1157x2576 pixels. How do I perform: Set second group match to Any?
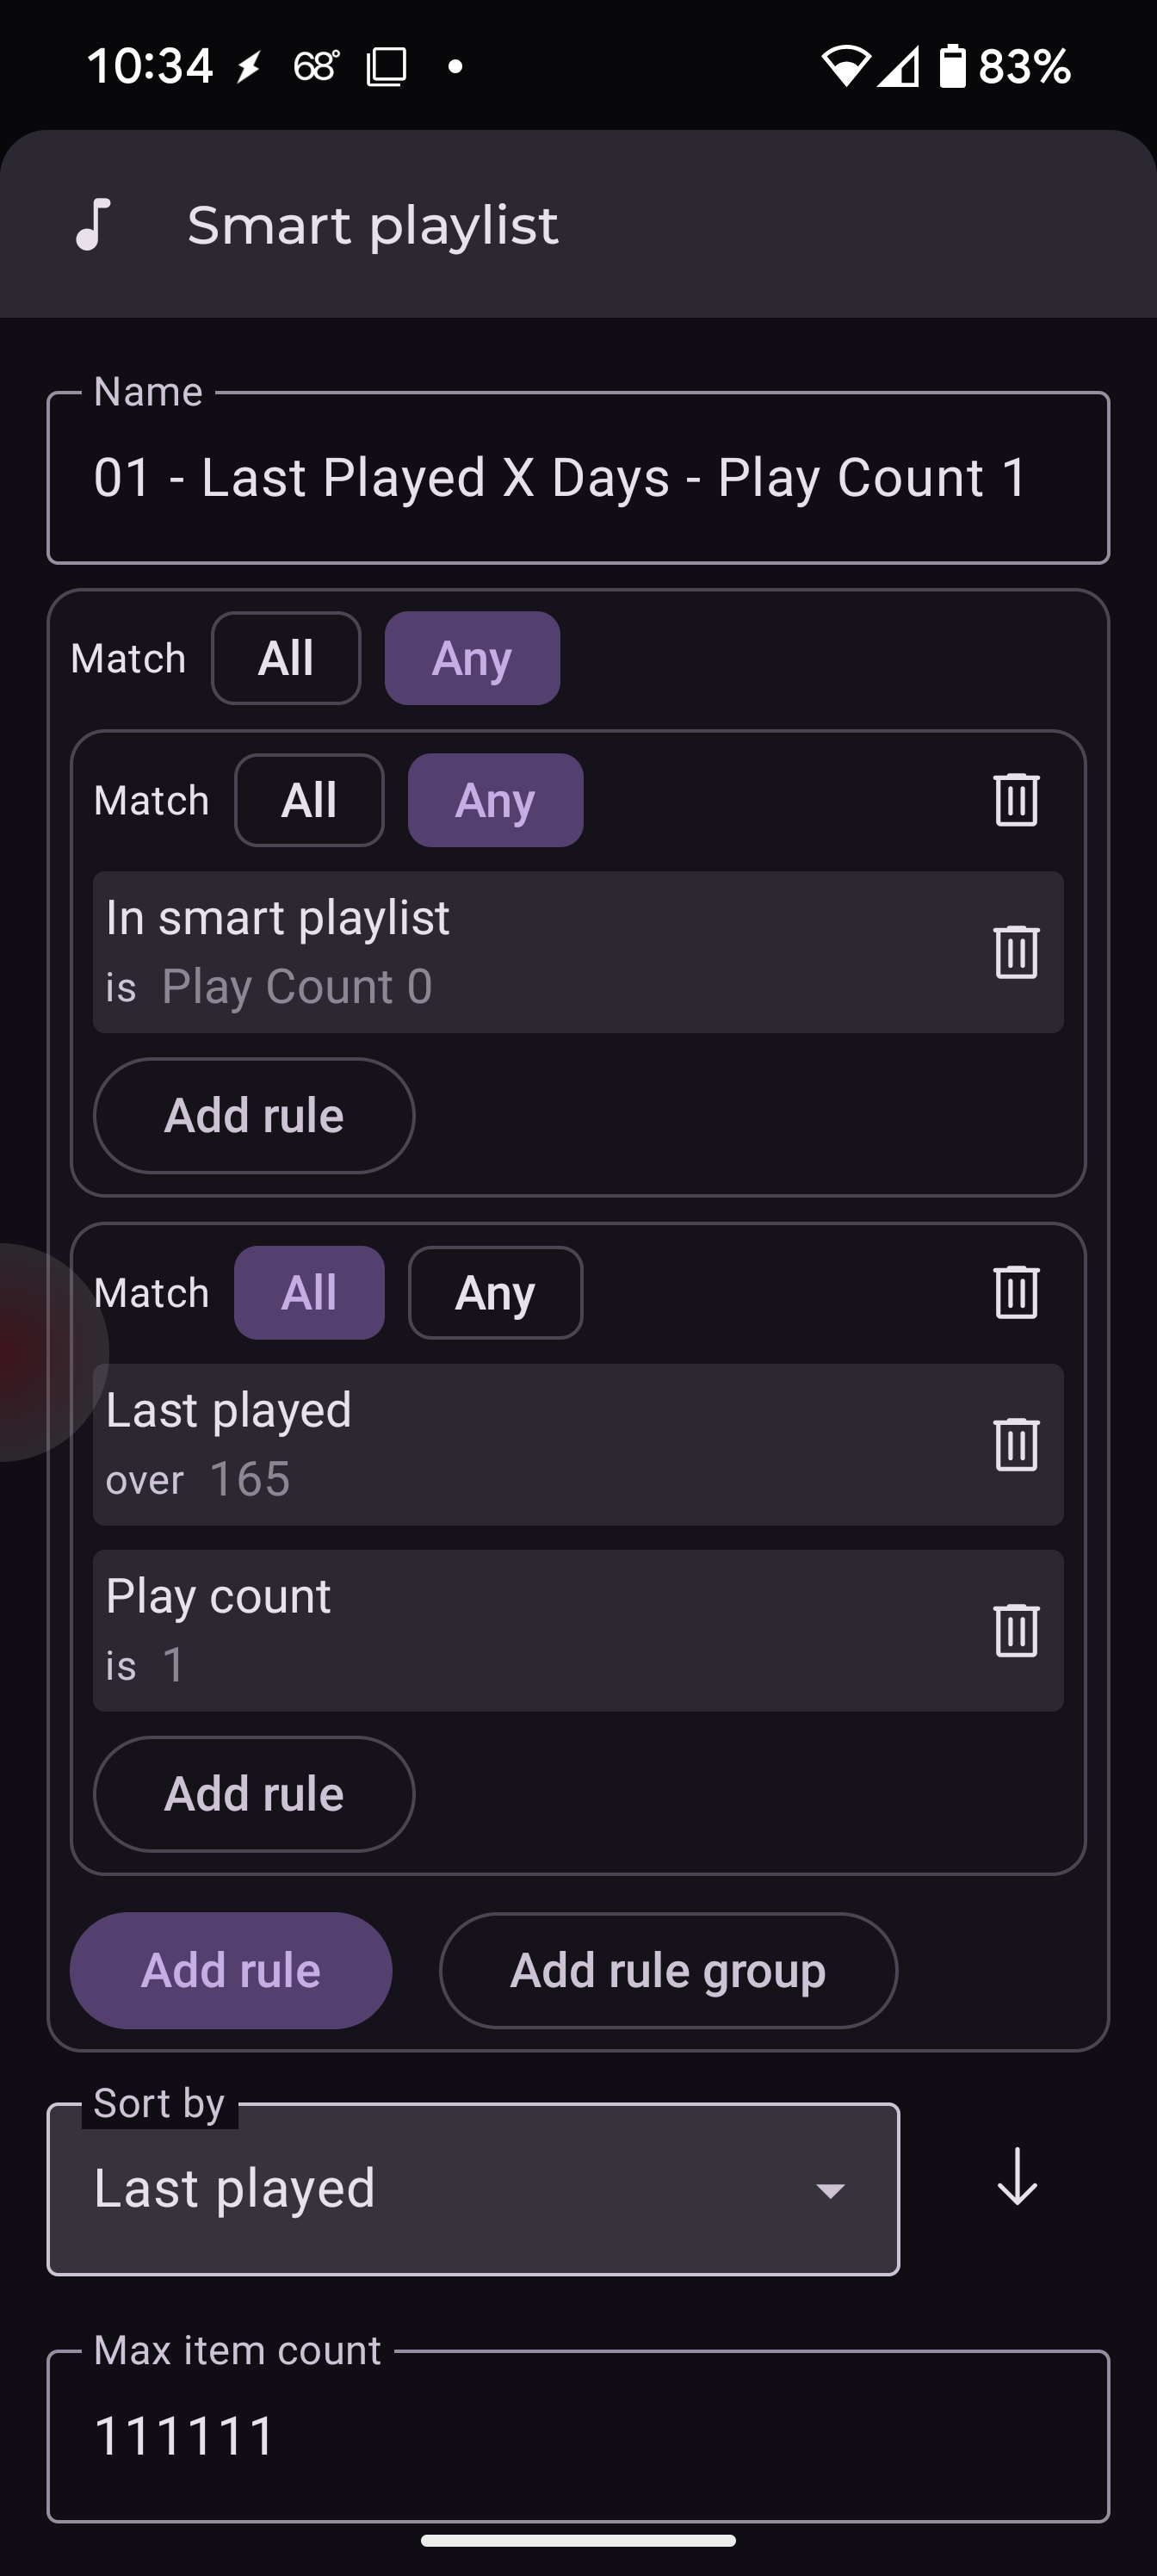click(495, 1292)
